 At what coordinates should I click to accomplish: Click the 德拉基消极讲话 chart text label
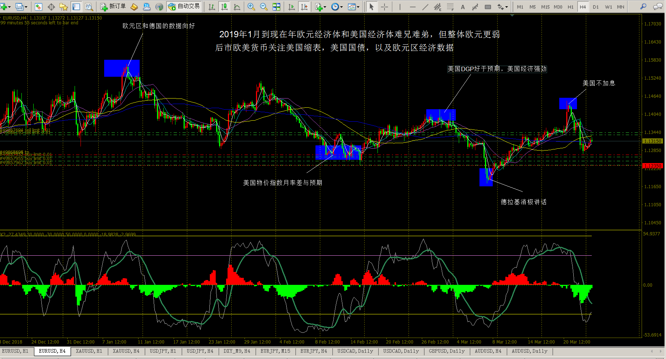[523, 202]
